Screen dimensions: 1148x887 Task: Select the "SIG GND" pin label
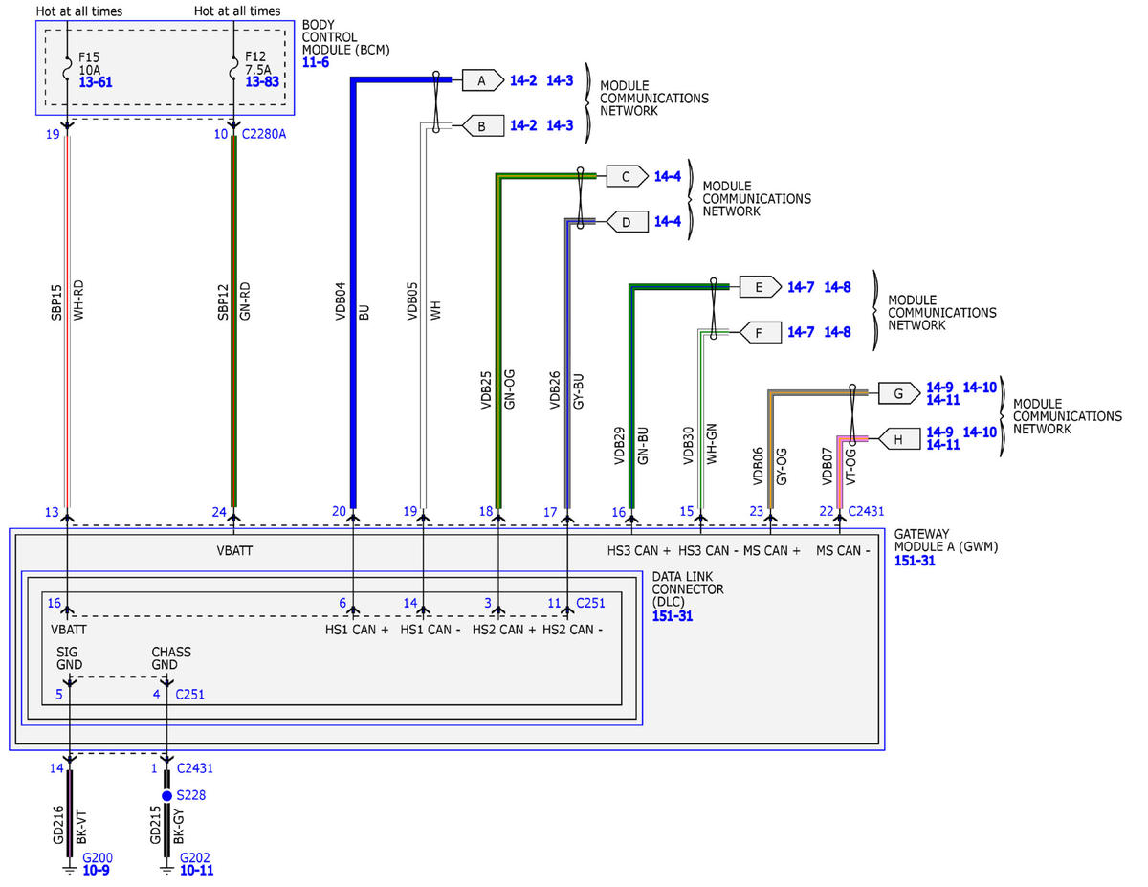(68, 658)
